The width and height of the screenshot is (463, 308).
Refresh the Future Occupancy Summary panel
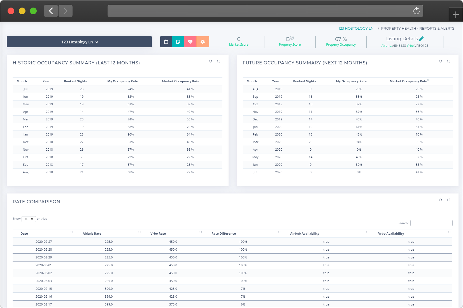pos(440,61)
